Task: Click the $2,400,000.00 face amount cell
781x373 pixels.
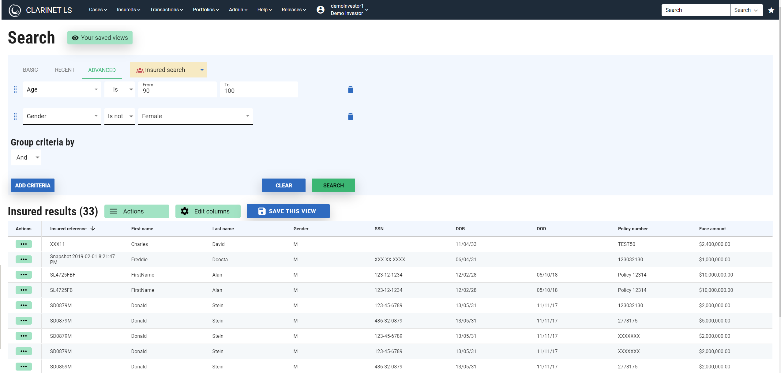Action: click(x=715, y=244)
